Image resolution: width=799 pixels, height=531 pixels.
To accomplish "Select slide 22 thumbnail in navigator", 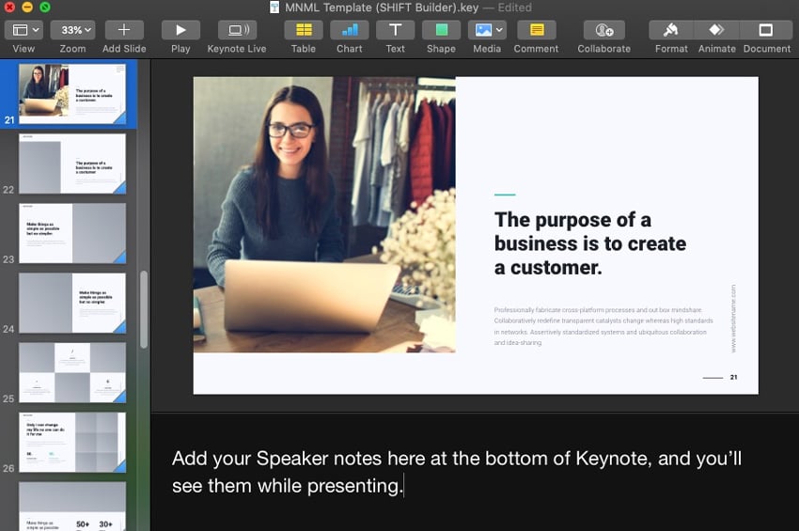I will pyautogui.click(x=72, y=164).
